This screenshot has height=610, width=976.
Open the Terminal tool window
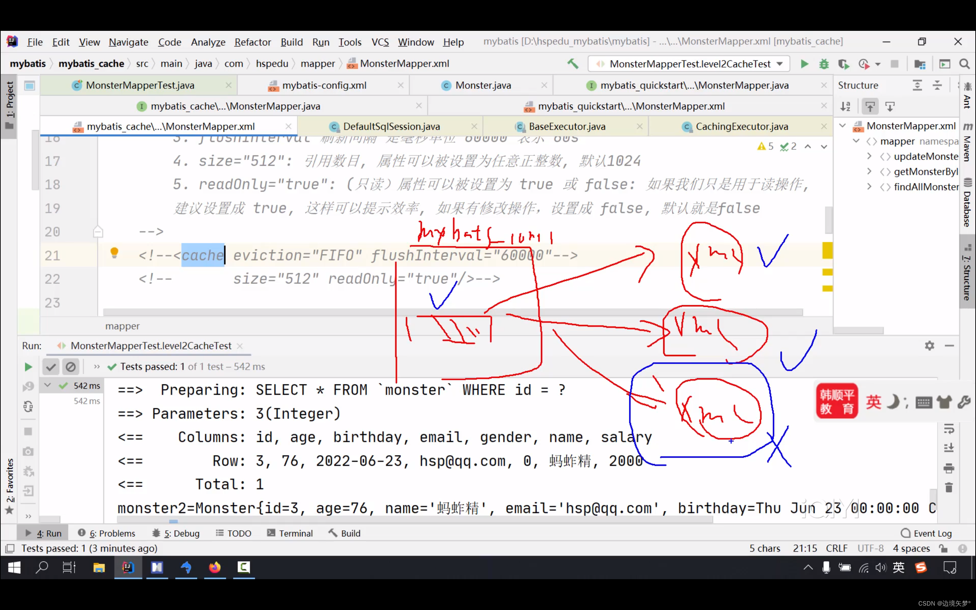click(x=290, y=533)
